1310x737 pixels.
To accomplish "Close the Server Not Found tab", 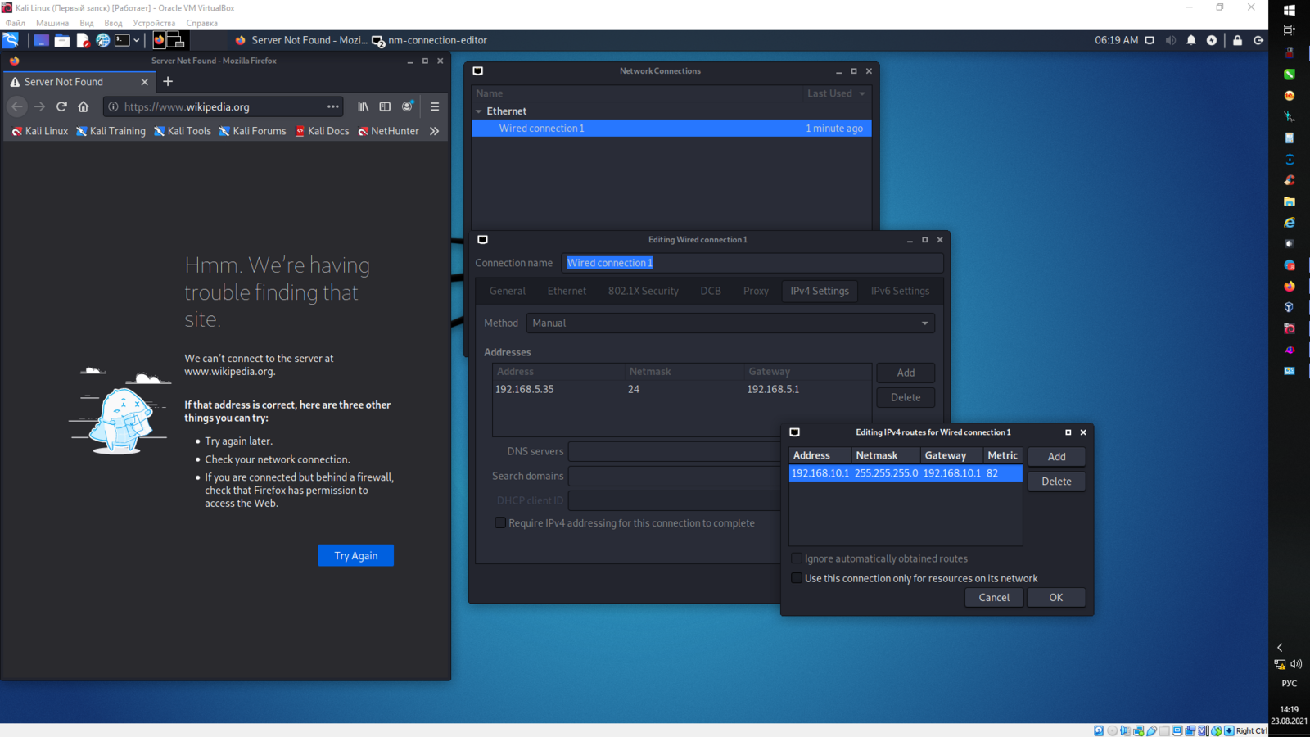I will tap(145, 82).
